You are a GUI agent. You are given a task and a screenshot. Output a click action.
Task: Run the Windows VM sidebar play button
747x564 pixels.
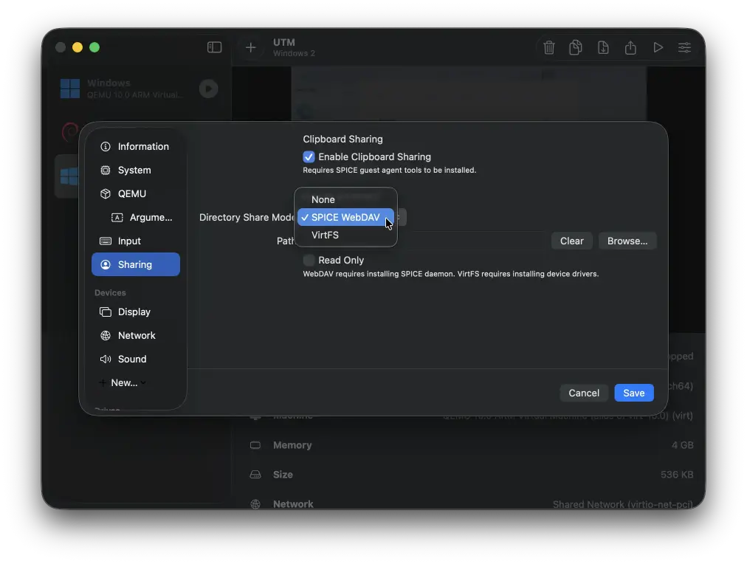208,89
